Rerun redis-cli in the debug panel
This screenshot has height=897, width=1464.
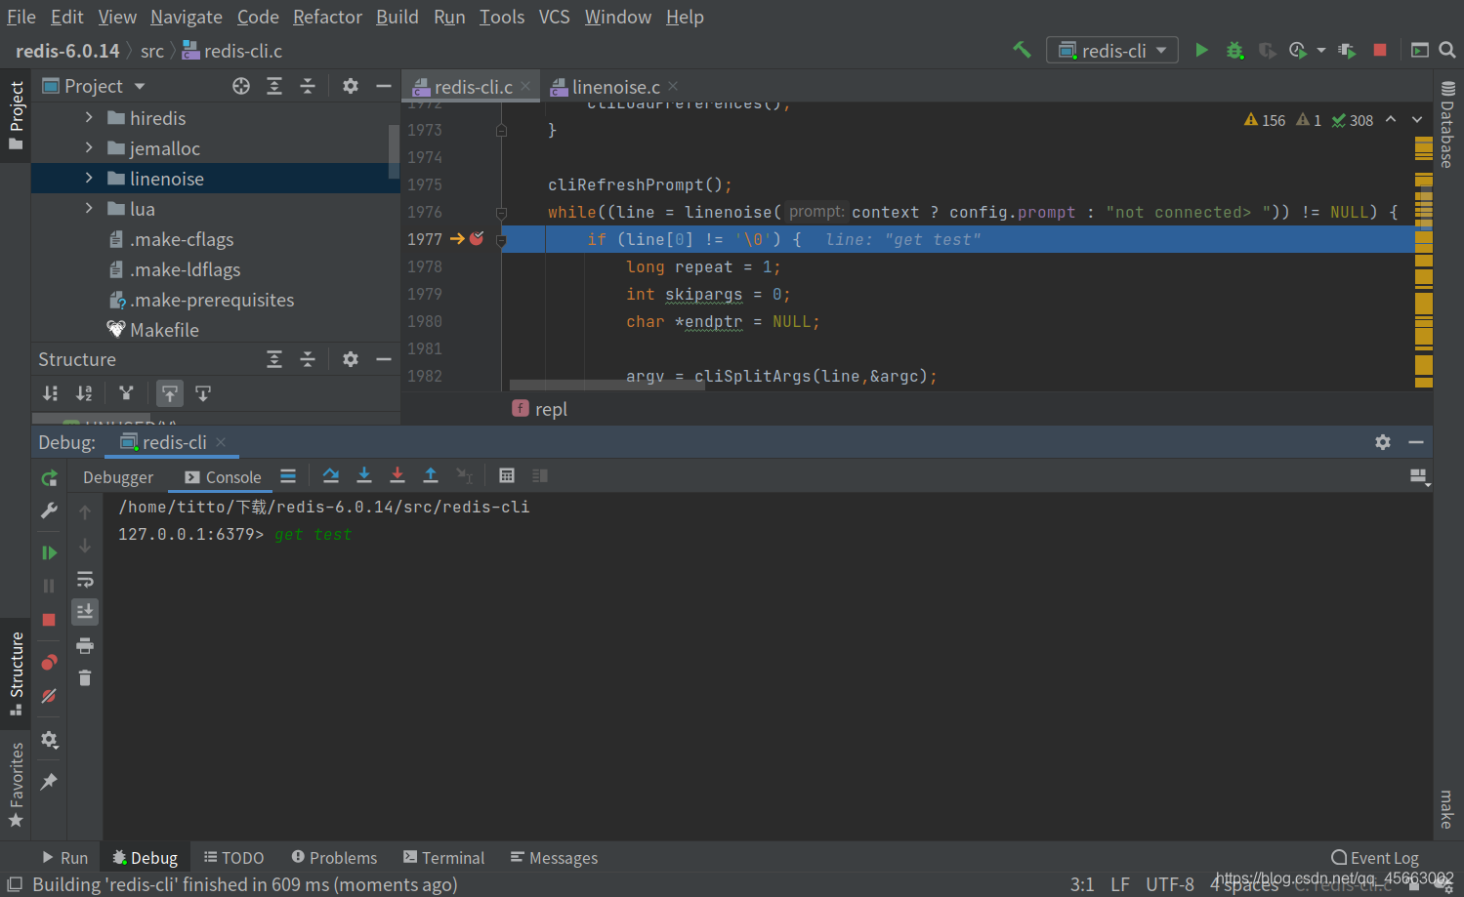(x=49, y=477)
